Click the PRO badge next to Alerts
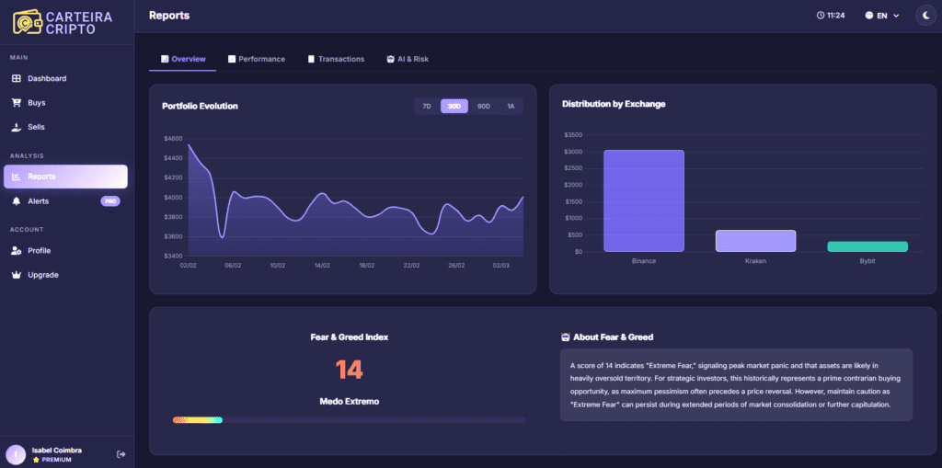942x468 pixels. (x=110, y=200)
